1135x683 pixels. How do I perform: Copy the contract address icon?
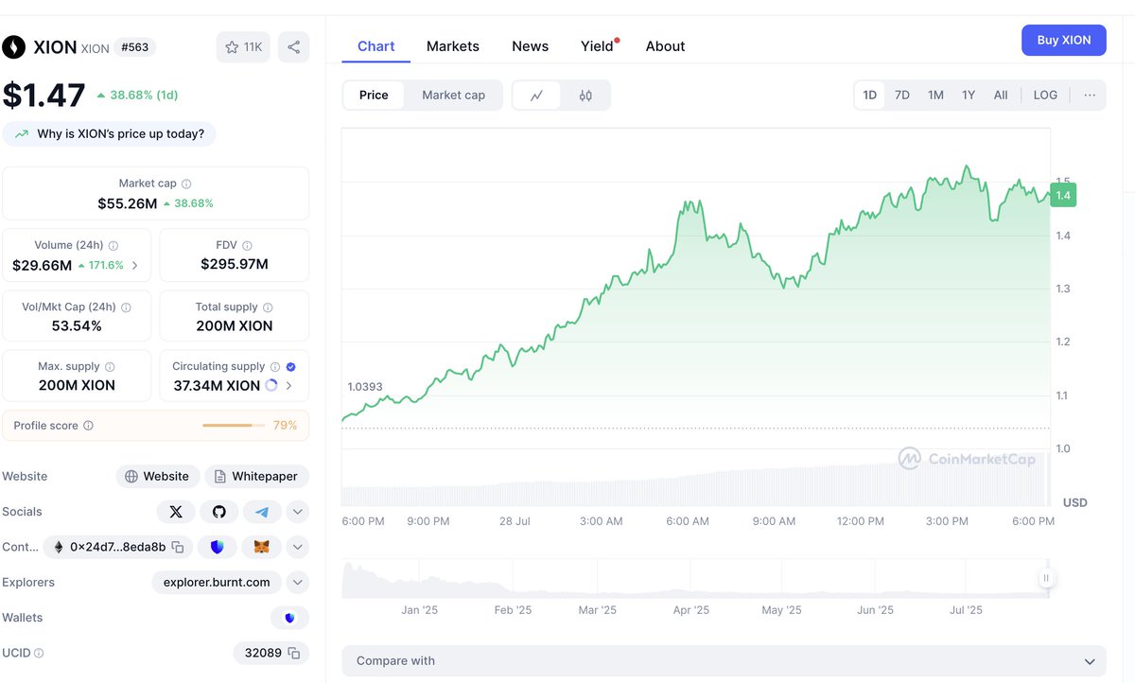pos(178,547)
